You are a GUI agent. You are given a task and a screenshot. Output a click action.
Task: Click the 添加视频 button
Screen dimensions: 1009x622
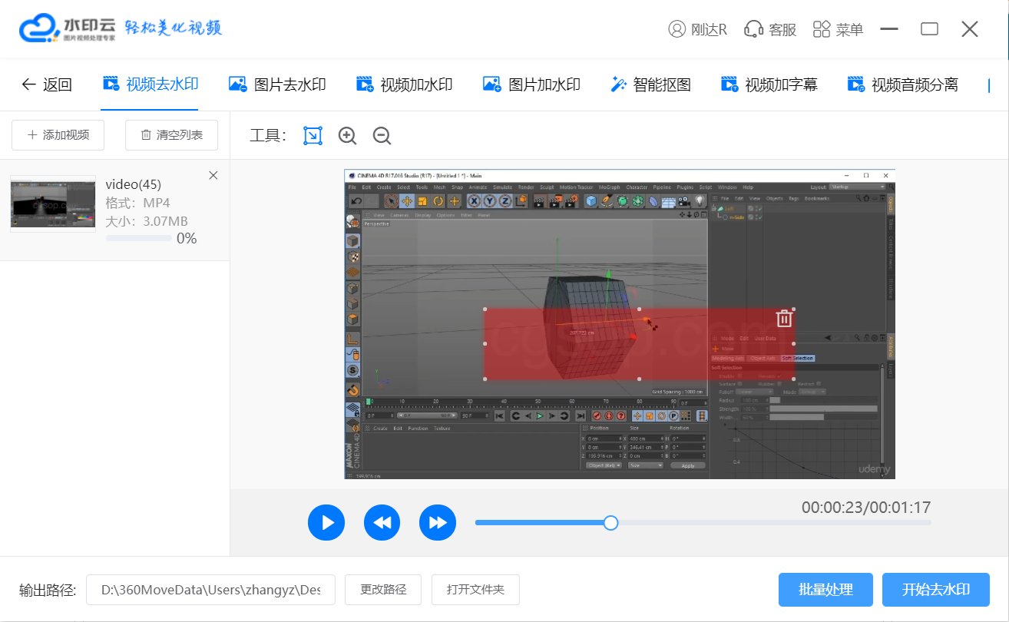(x=58, y=135)
